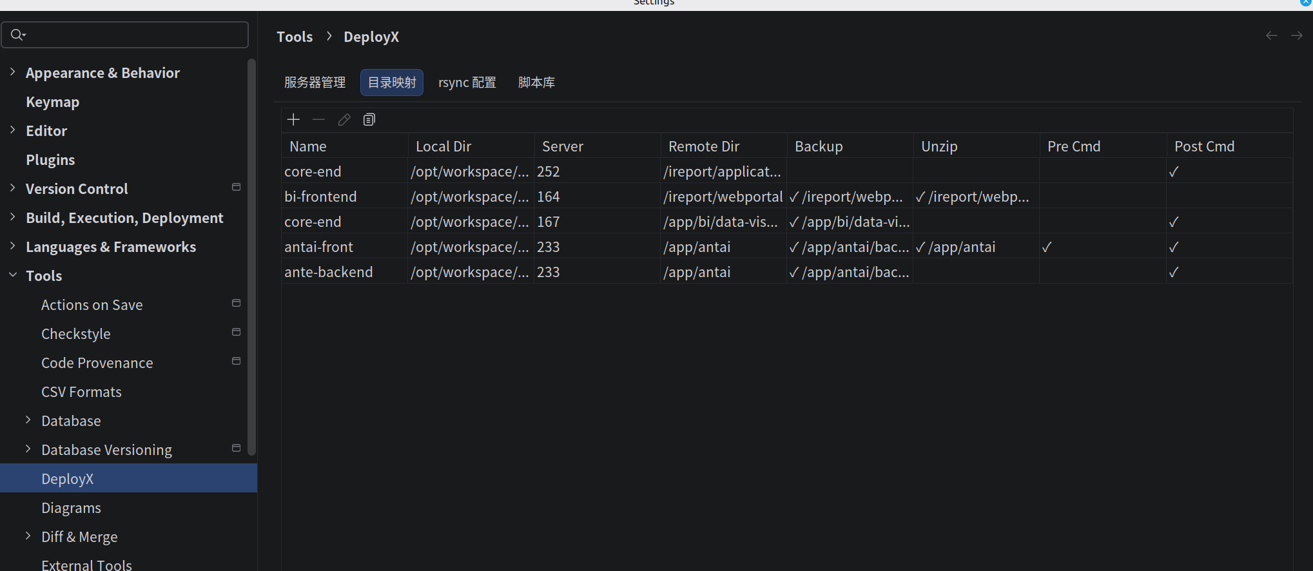Collapse the Tools settings node

(x=13, y=275)
